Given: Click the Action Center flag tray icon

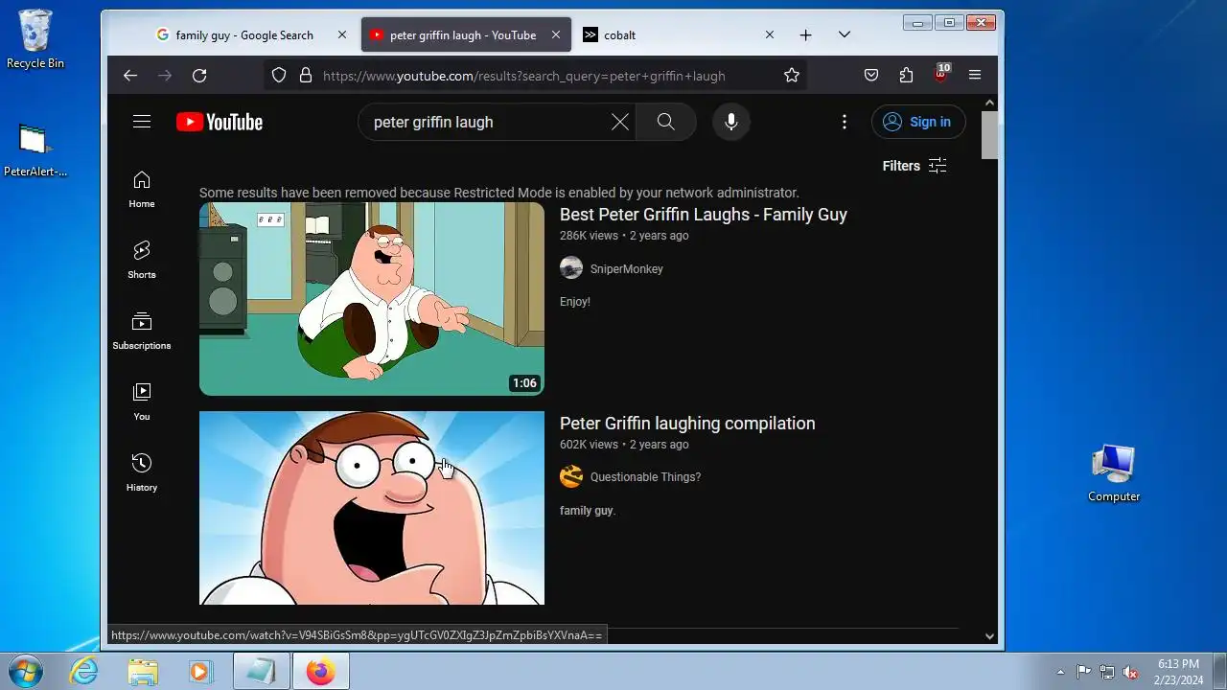Looking at the screenshot, I should tap(1083, 672).
